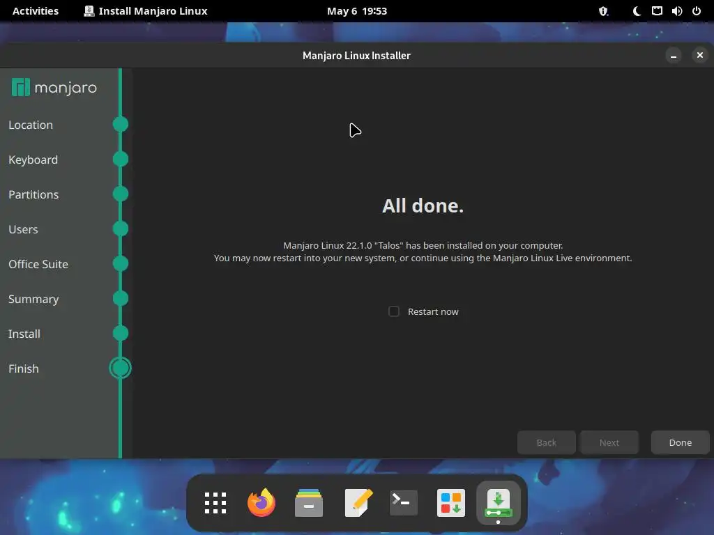Launch the terminal from the dock

[x=404, y=503]
